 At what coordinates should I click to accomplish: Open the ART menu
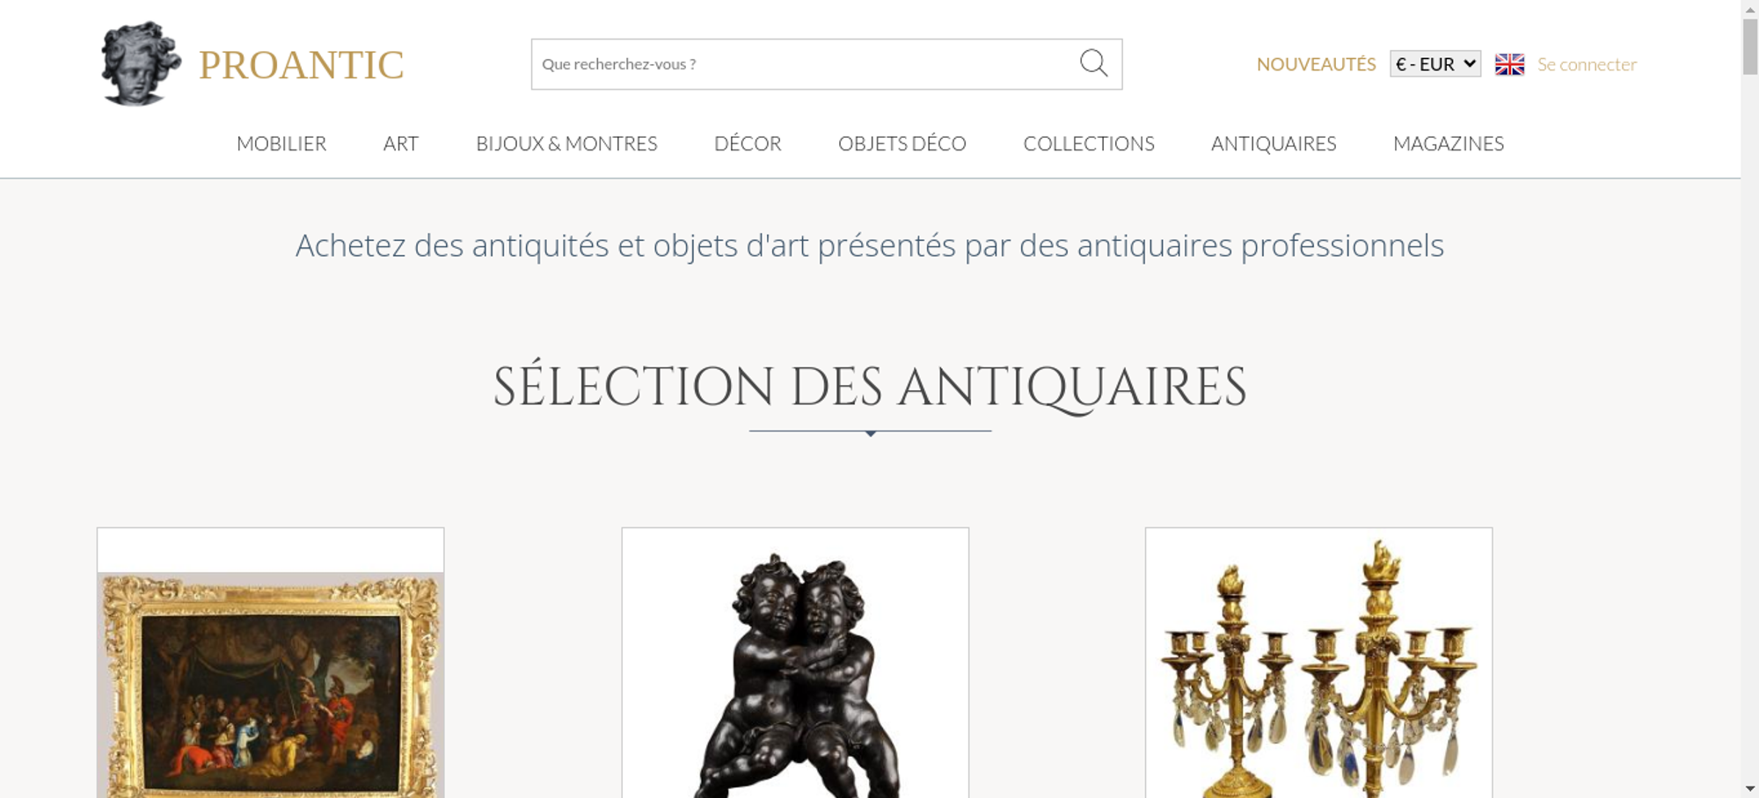(401, 143)
